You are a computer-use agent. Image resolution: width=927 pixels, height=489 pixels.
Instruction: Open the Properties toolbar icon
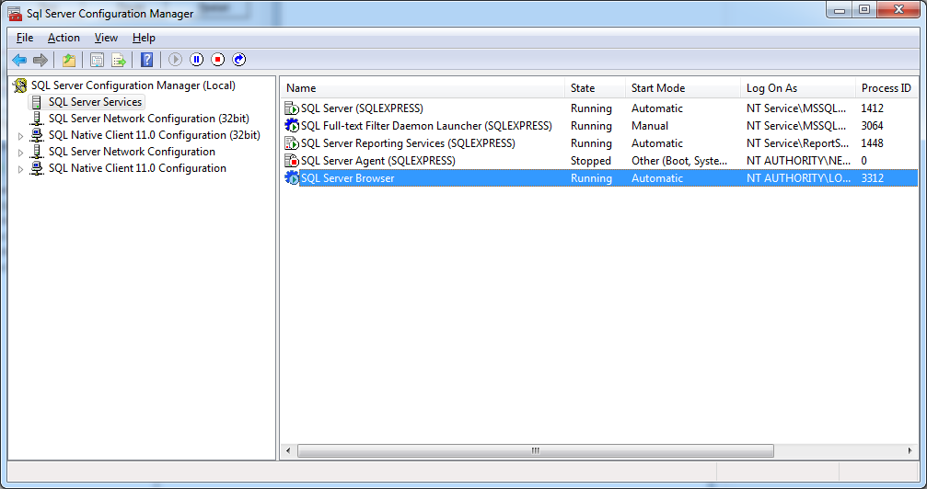[97, 60]
